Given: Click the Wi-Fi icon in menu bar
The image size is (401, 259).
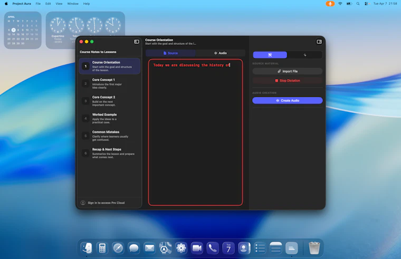Looking at the screenshot, I should (x=340, y=4).
